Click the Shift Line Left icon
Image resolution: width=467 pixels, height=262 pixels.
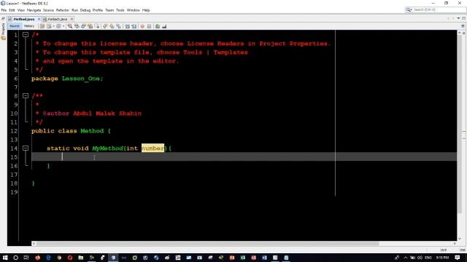(x=127, y=26)
